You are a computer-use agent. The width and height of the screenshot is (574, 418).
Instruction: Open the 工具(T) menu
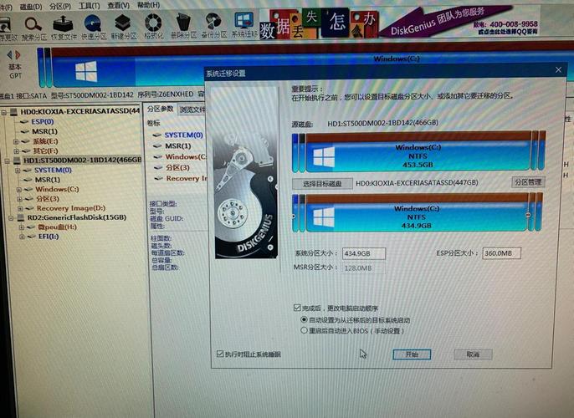89,6
